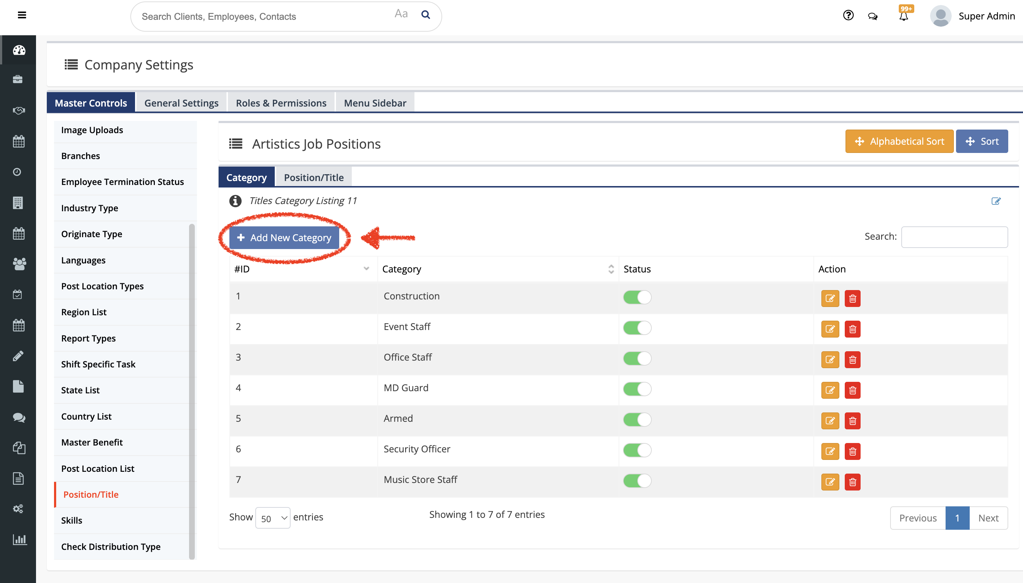The height and width of the screenshot is (583, 1023).
Task: Select page 1 in pagination
Action: tap(957, 518)
